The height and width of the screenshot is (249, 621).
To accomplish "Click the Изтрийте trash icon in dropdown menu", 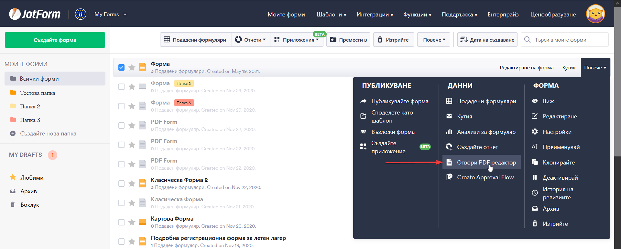I will (535, 224).
